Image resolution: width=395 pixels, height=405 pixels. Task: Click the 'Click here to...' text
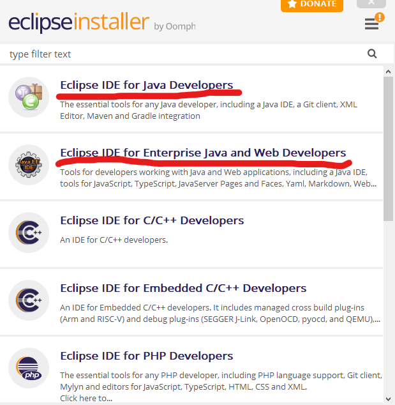86,398
